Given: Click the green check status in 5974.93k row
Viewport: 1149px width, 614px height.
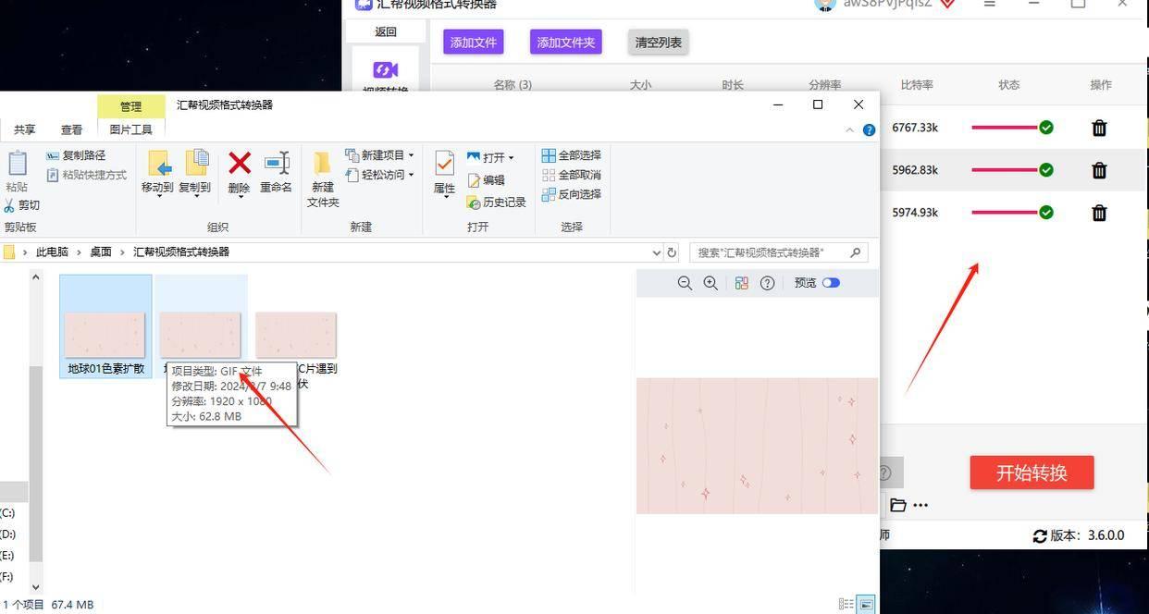Looking at the screenshot, I should point(1046,213).
